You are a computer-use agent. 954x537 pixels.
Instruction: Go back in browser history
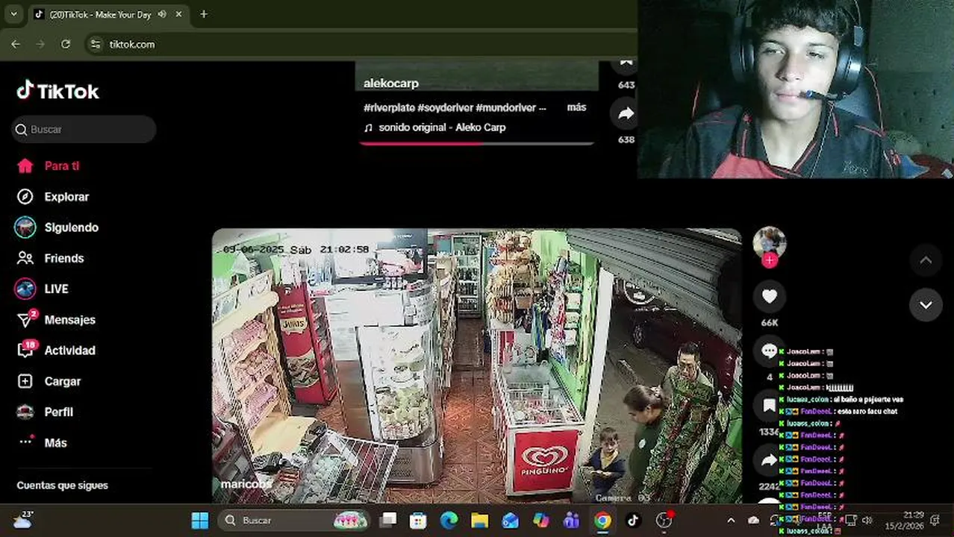pyautogui.click(x=16, y=44)
